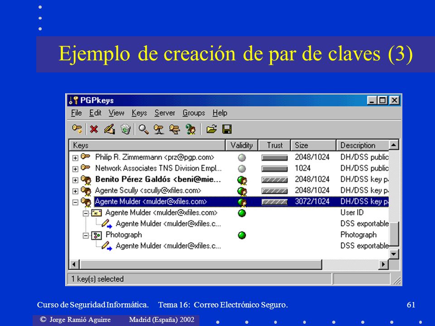Viewport: 435px width, 326px height.
Task: Click the horizontal scrollbar left arrow
Action: tap(74, 264)
